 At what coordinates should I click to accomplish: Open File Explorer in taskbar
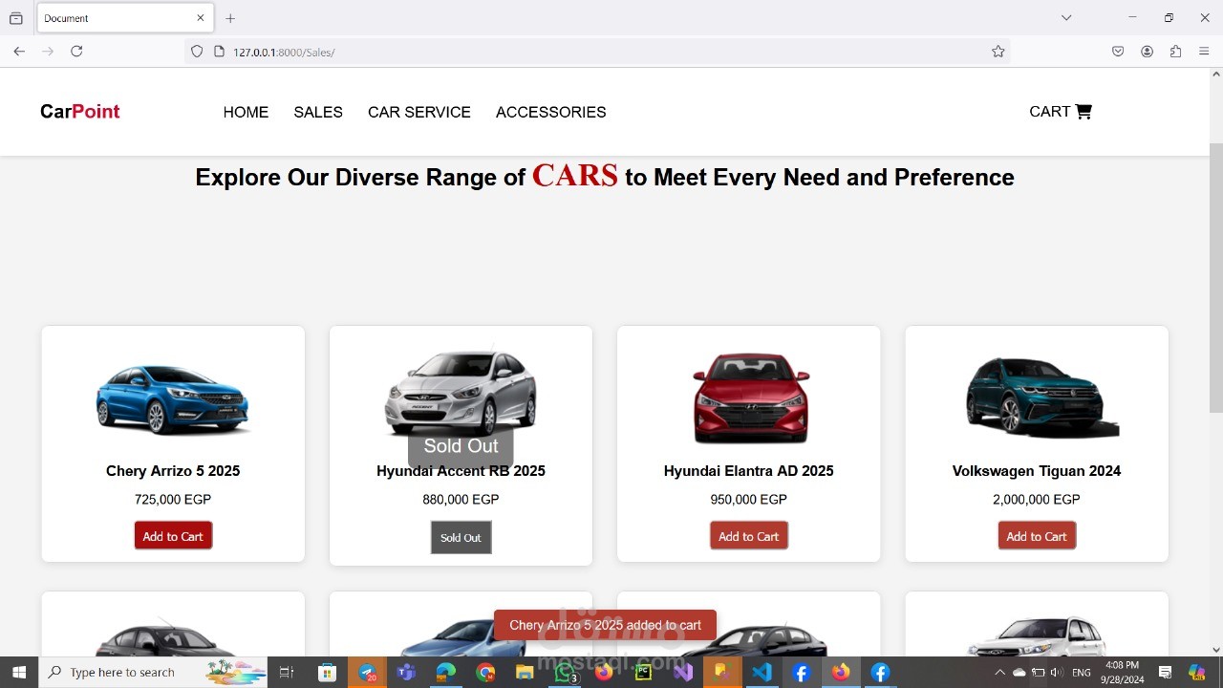[525, 673]
